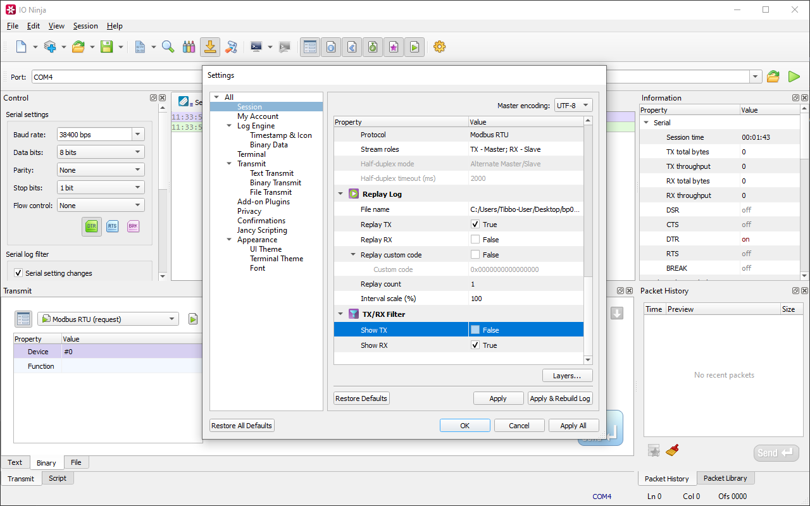Click the green stopwatch pane toolbar icon

coord(373,47)
